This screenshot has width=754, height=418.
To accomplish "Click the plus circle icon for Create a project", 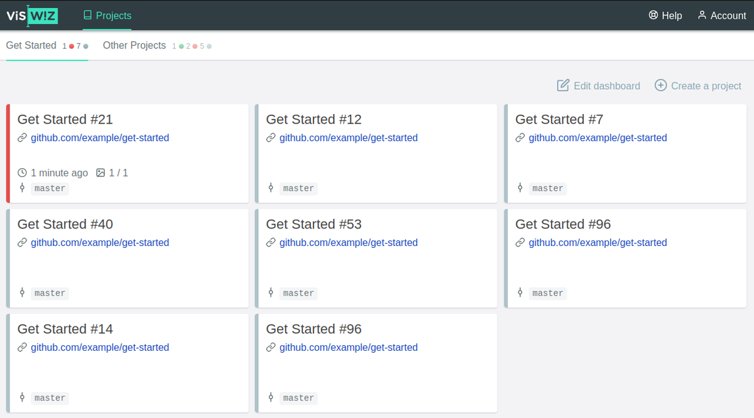I will pos(660,85).
